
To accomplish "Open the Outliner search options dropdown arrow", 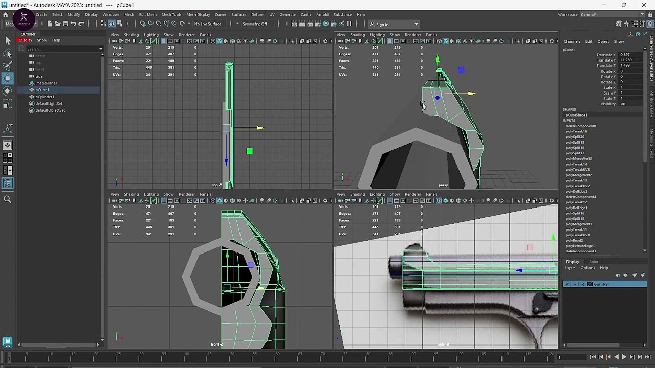I will pos(100,49).
